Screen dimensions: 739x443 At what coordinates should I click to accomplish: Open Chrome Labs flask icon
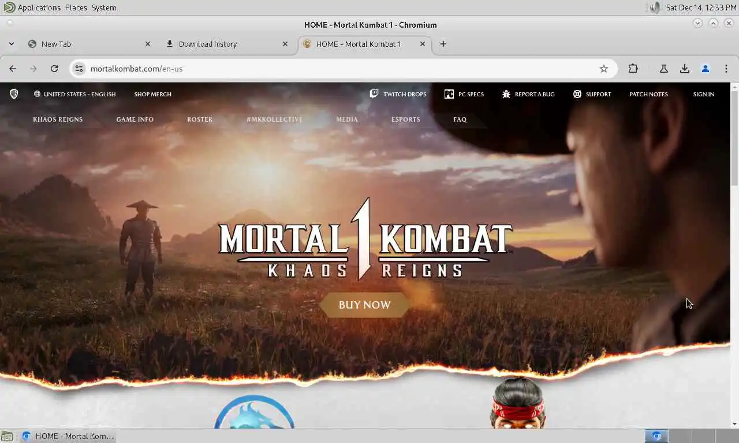pyautogui.click(x=664, y=69)
